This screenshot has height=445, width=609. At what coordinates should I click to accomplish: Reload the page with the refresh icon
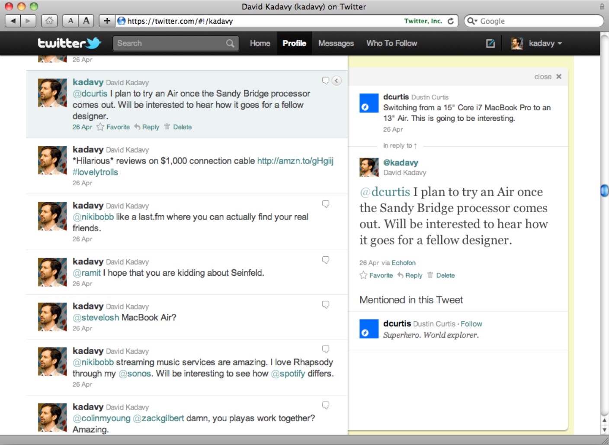[x=451, y=21]
